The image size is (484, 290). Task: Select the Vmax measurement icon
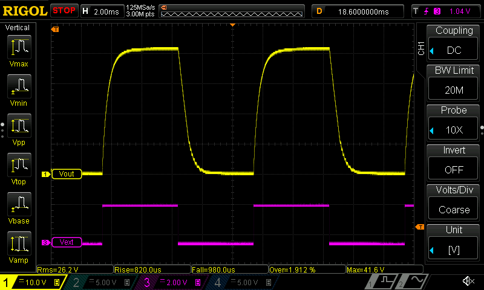(x=19, y=47)
